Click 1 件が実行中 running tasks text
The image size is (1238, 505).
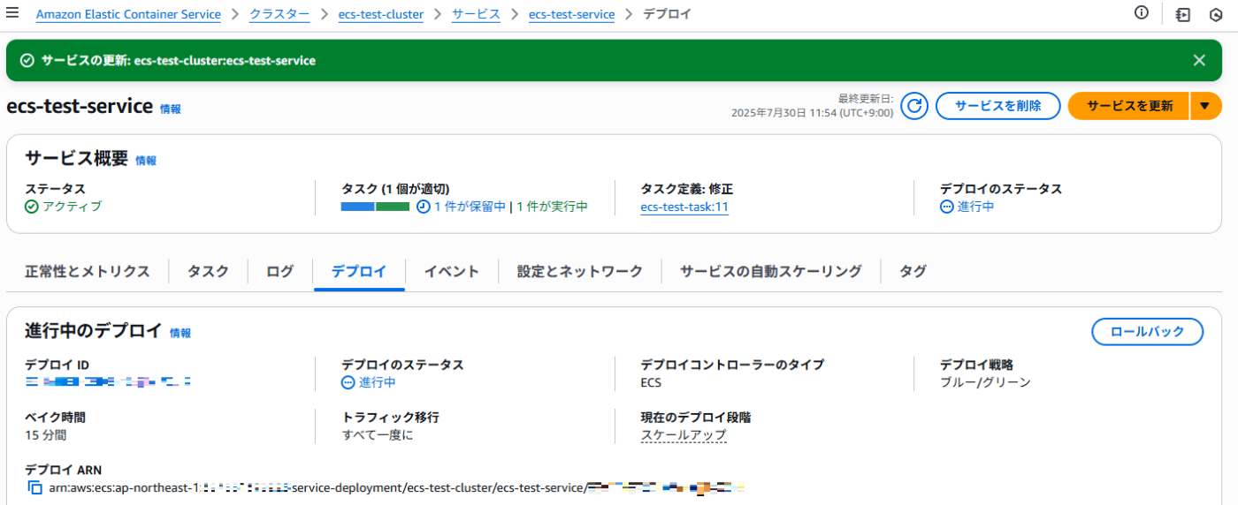552,207
